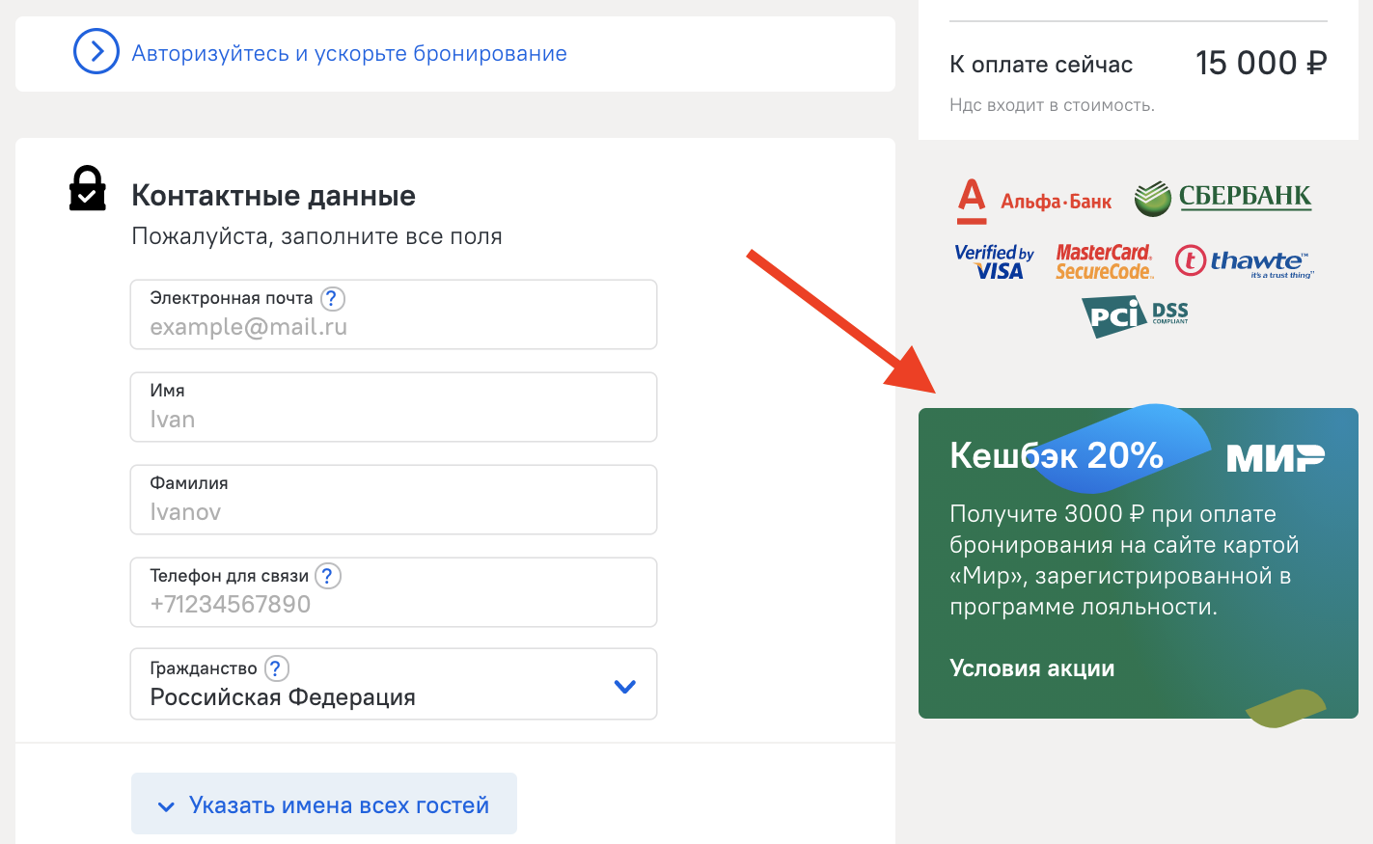
Task: Click the Verified by VISA logo
Action: (x=994, y=261)
